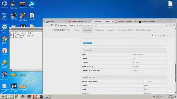Viewport: 177px width, 99px height.
Task: Open the Chrome three-dot menu
Action: coord(174,25)
